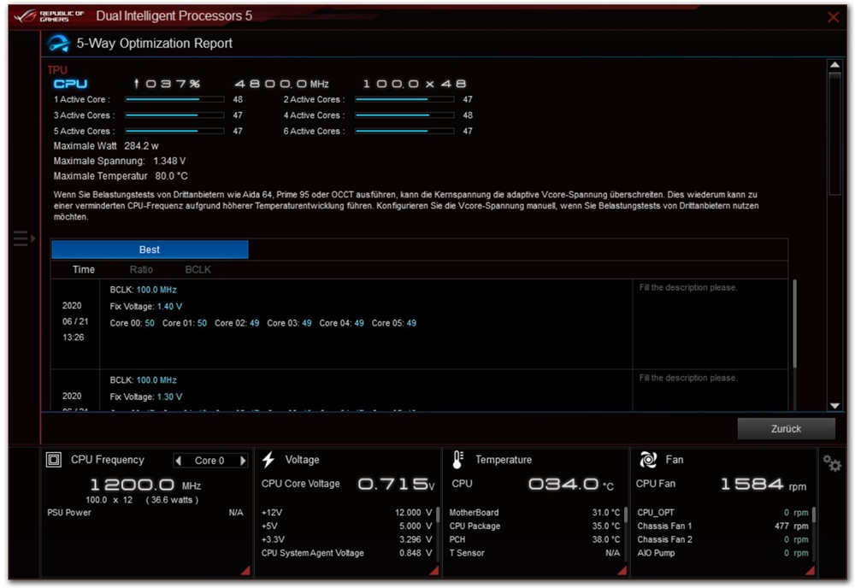Click the Fan panel fan icon
The height and width of the screenshot is (588, 855).
pos(648,460)
